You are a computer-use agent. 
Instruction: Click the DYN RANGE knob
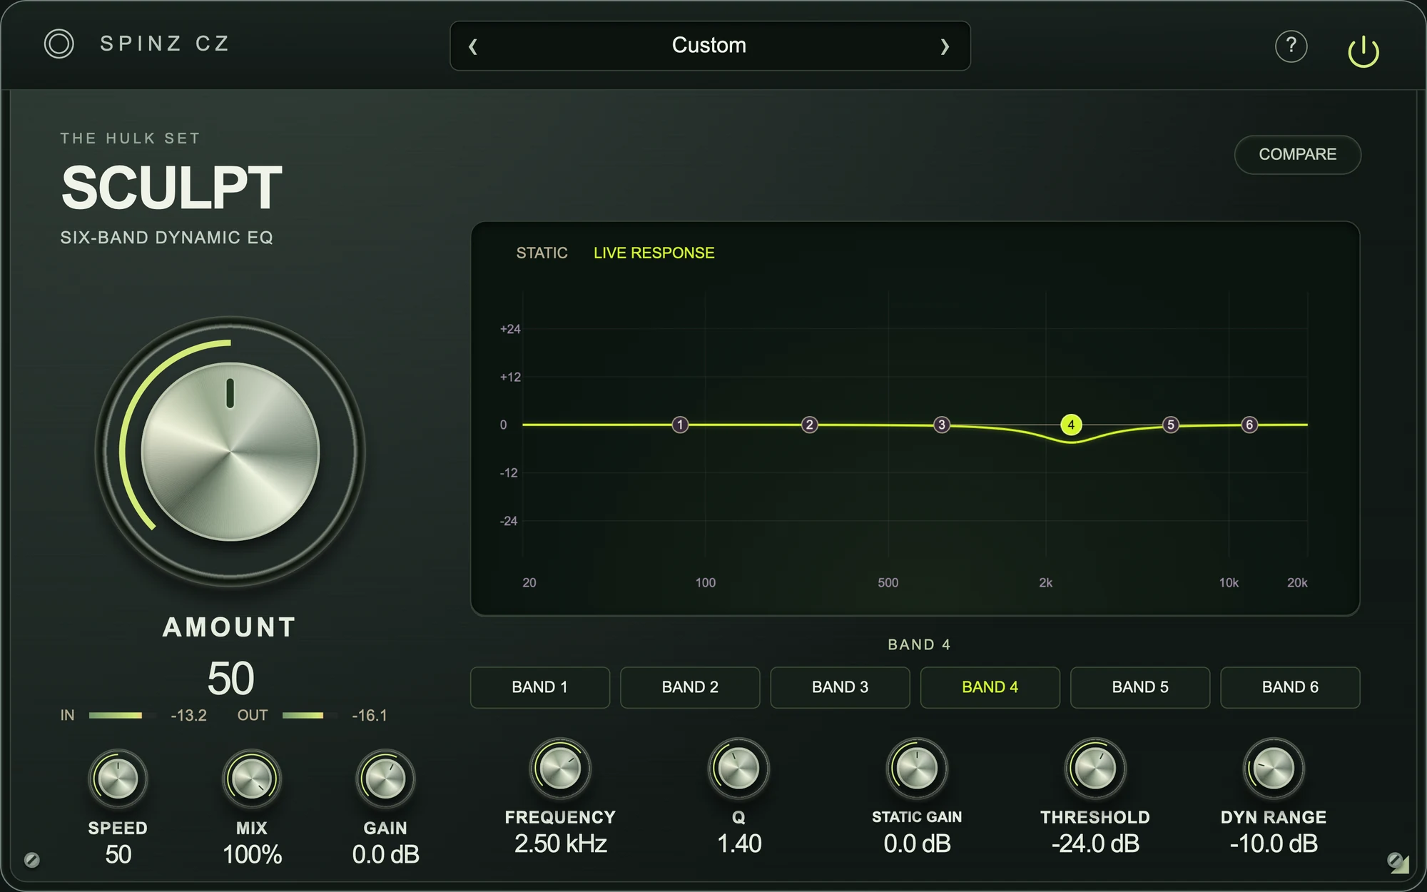click(1274, 769)
